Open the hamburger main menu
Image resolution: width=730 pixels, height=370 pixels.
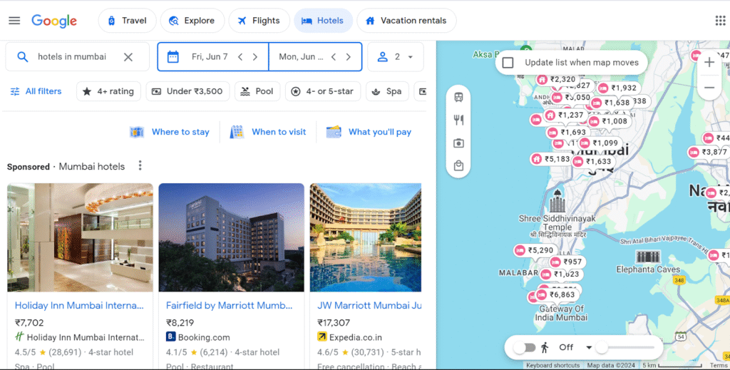[14, 21]
